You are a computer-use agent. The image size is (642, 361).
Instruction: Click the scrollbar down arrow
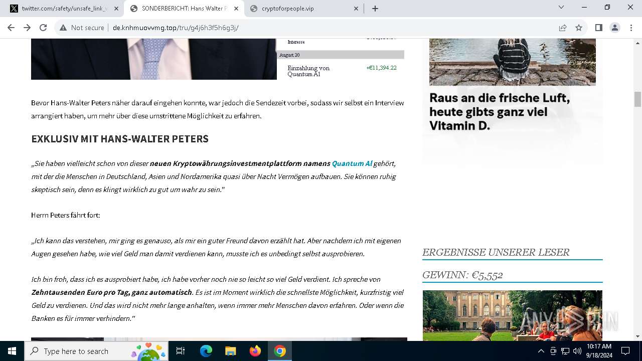click(x=637, y=336)
